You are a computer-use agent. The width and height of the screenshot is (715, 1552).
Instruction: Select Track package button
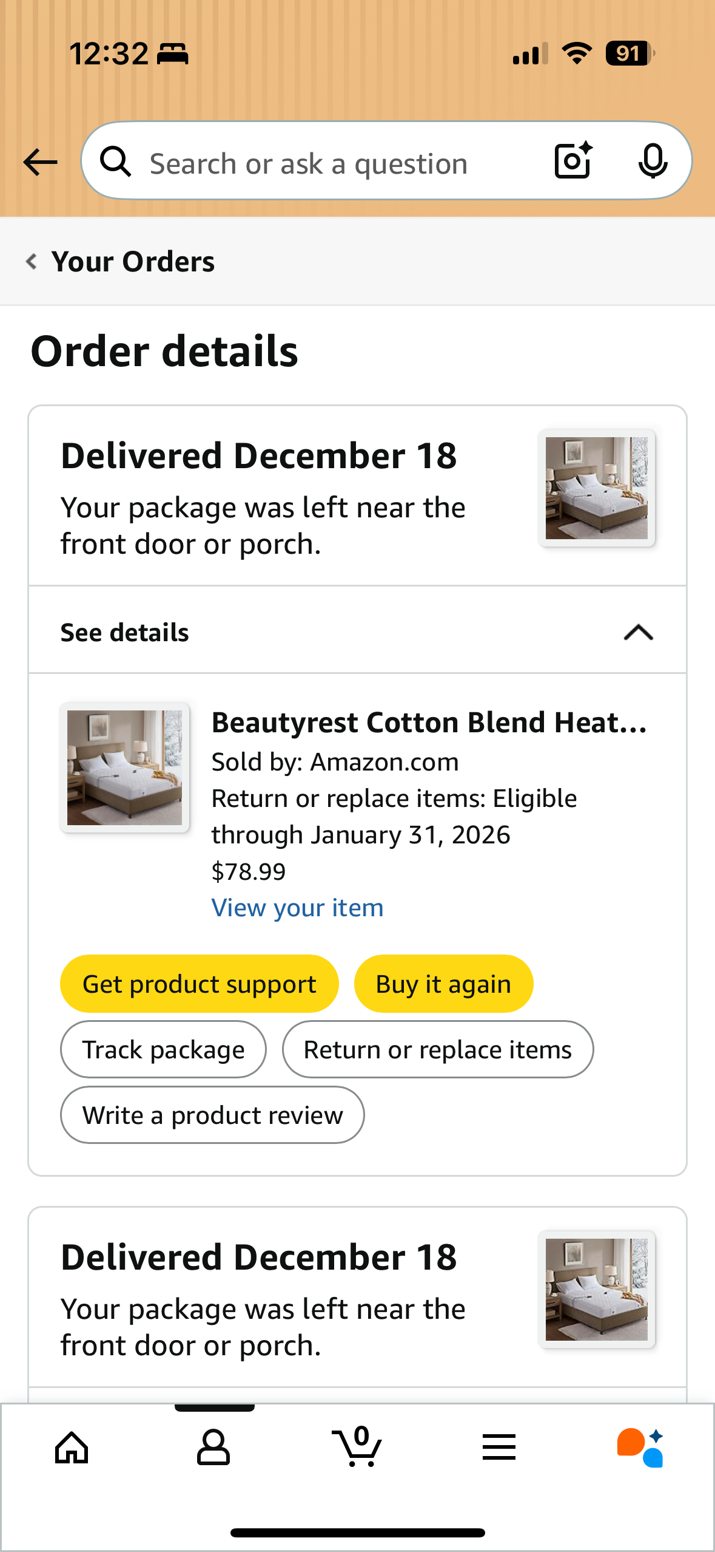pyautogui.click(x=163, y=1049)
